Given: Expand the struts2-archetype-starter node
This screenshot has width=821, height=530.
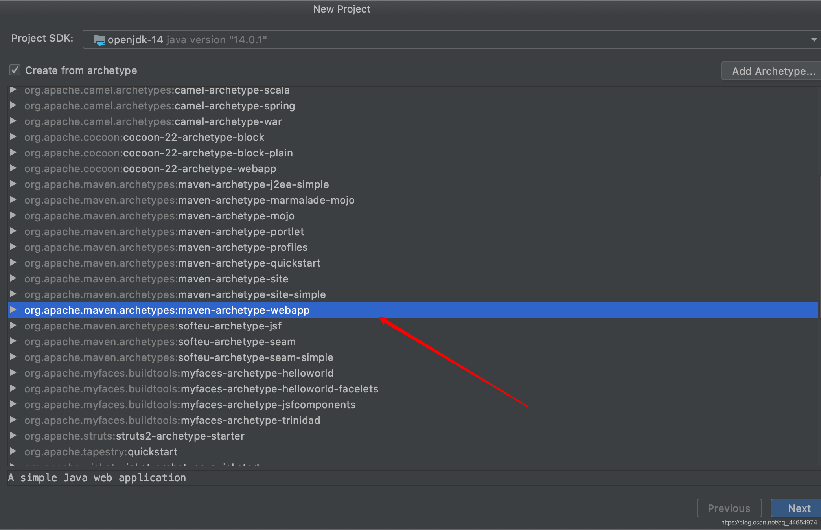Looking at the screenshot, I should 13,436.
